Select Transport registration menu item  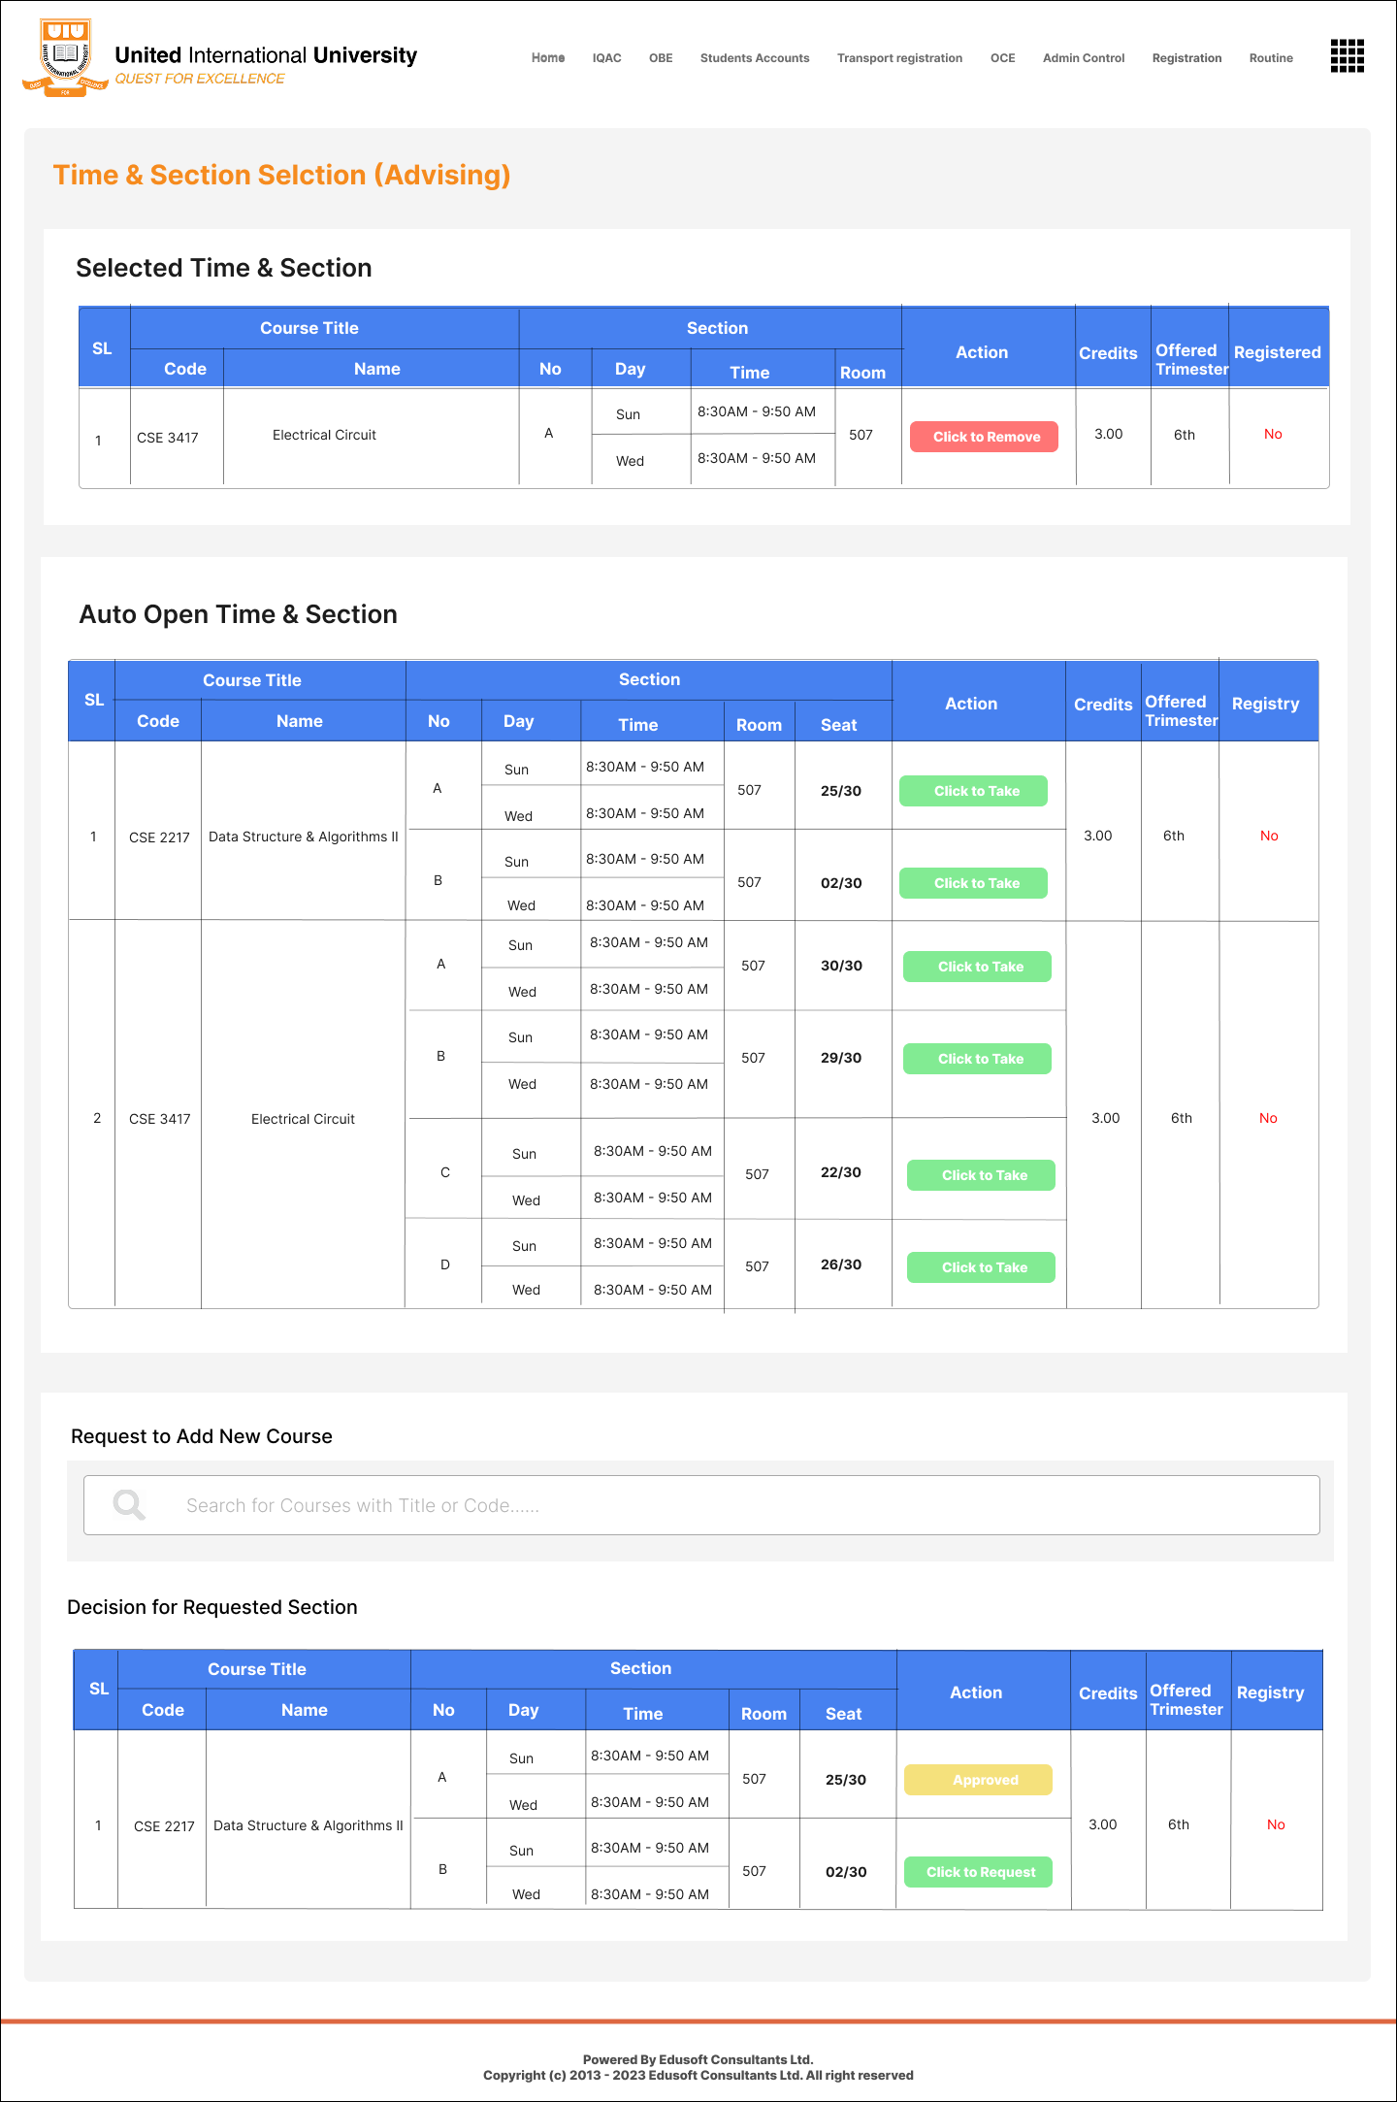click(x=899, y=58)
